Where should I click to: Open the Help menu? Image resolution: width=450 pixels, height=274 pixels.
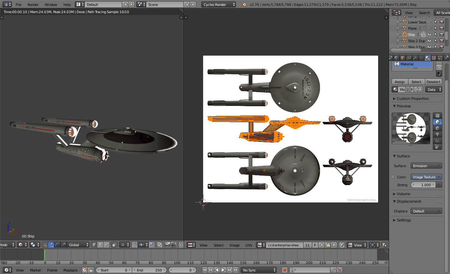pos(67,5)
